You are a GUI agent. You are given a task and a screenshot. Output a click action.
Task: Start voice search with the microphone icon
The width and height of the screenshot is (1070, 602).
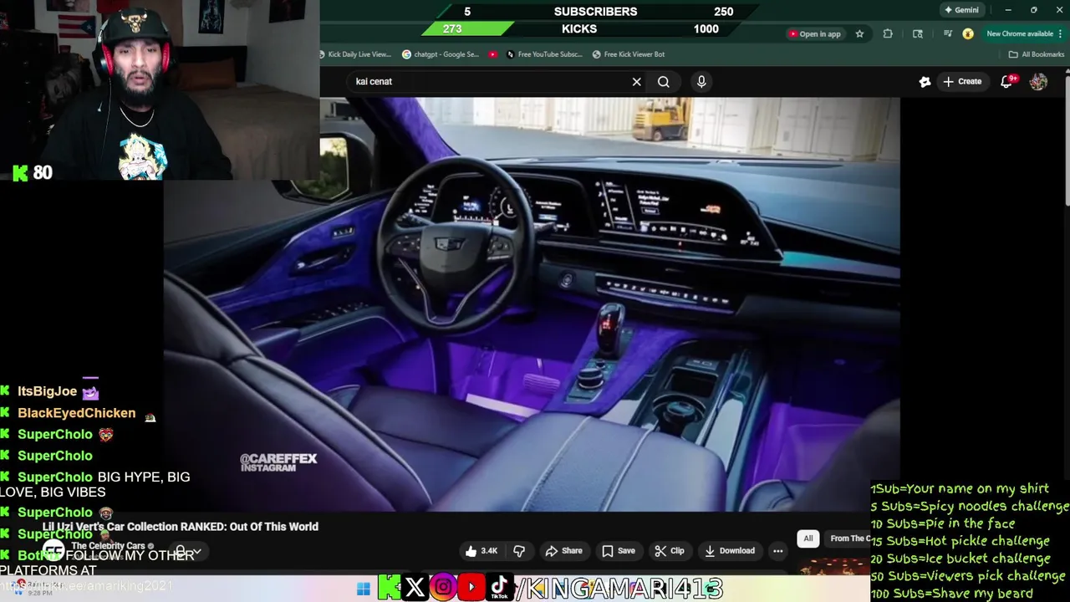pyautogui.click(x=701, y=81)
